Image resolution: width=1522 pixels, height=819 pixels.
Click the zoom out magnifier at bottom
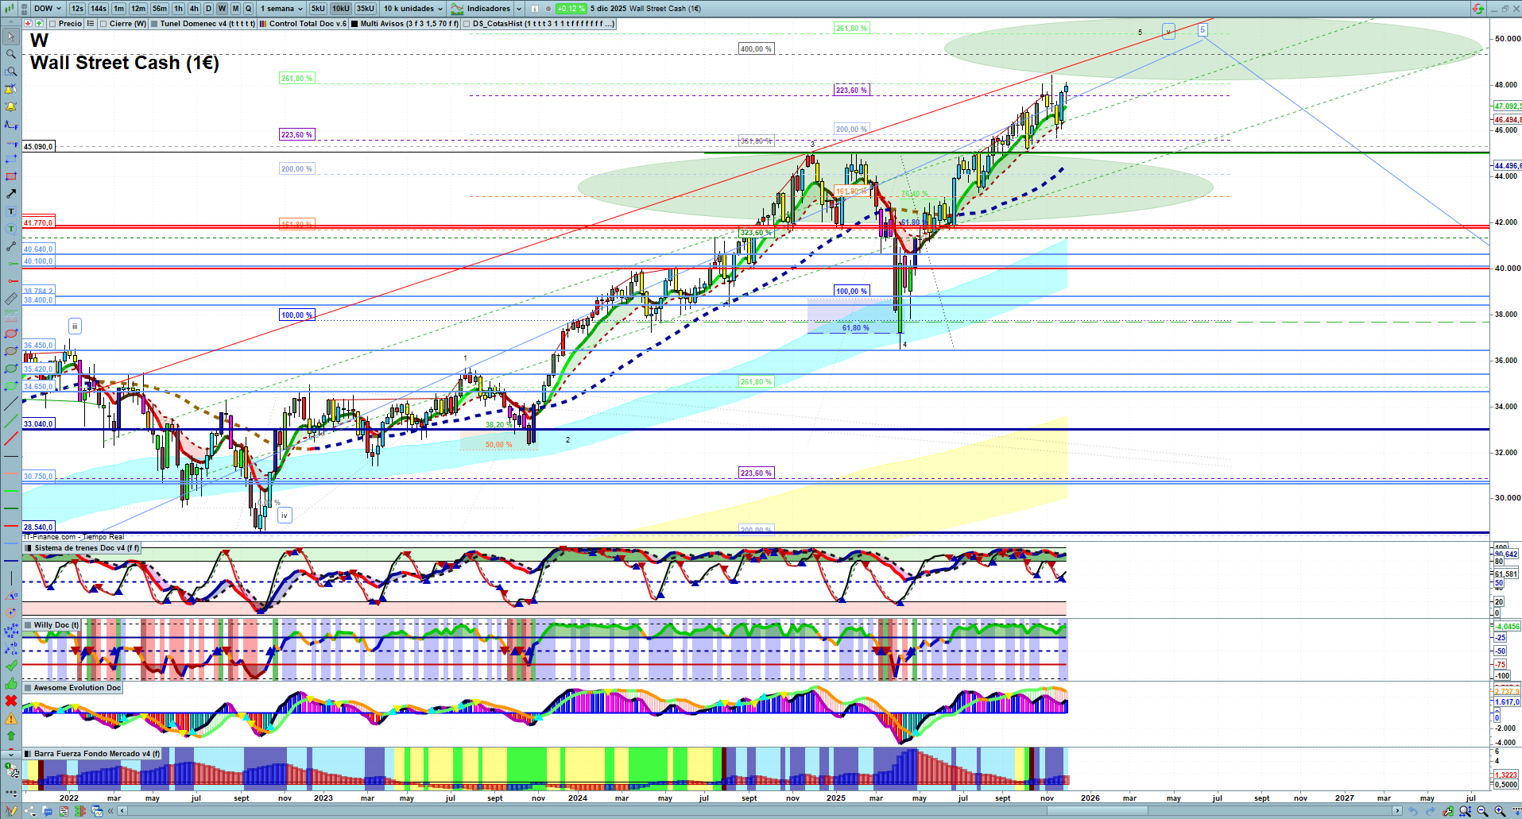tap(1482, 811)
